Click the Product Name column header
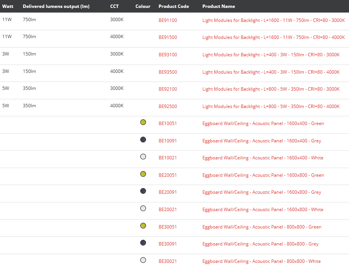The height and width of the screenshot is (267, 349). [219, 6]
